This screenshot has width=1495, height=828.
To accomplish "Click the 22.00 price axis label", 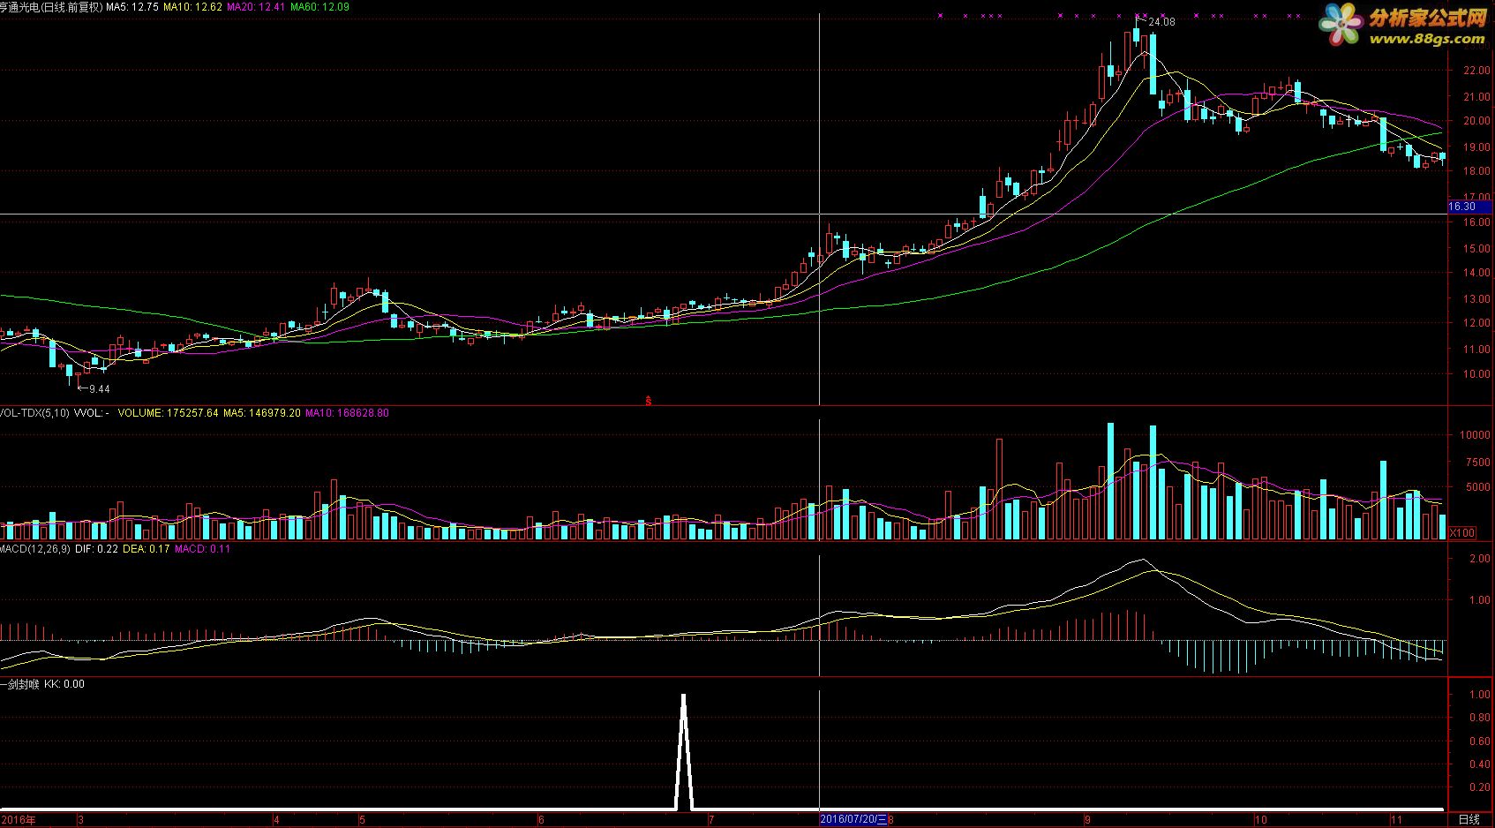I will click(x=1476, y=71).
